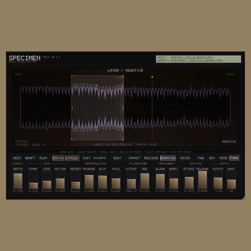This screenshot has width=251, height=251.
Task: Click the window resize grip in the corner
Action: (x=243, y=198)
